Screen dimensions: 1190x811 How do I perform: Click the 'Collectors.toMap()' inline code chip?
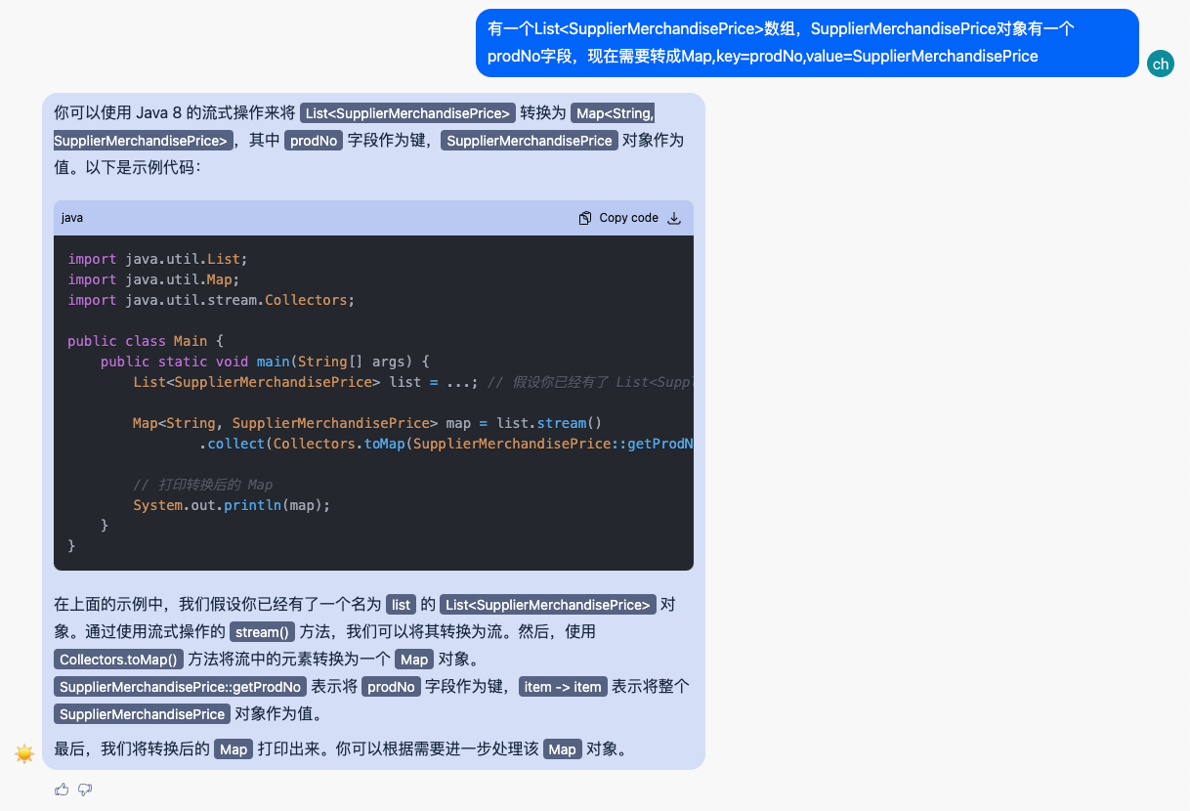pos(119,660)
